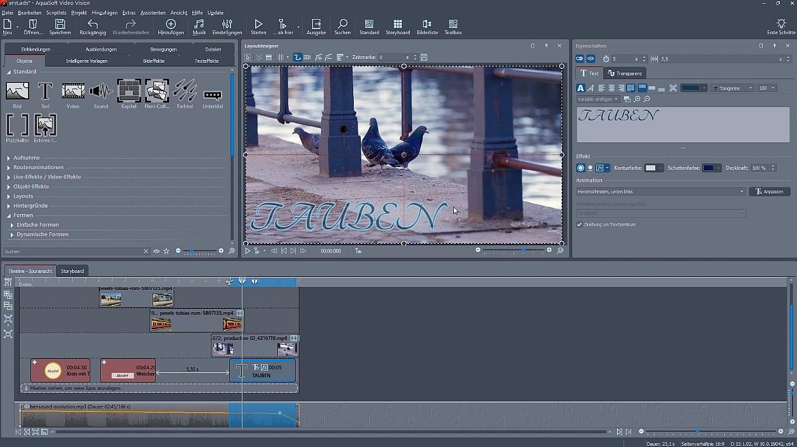
Task: Toggle favorites star filter in search bar
Action: coord(166,251)
